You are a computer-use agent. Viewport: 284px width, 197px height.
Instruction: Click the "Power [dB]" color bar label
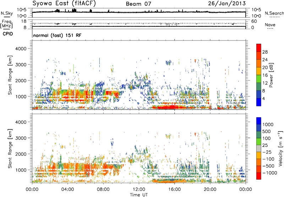[271, 75]
